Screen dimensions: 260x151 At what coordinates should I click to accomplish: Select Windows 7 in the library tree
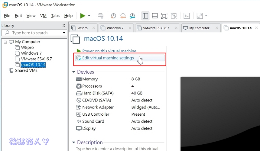coord(31,53)
